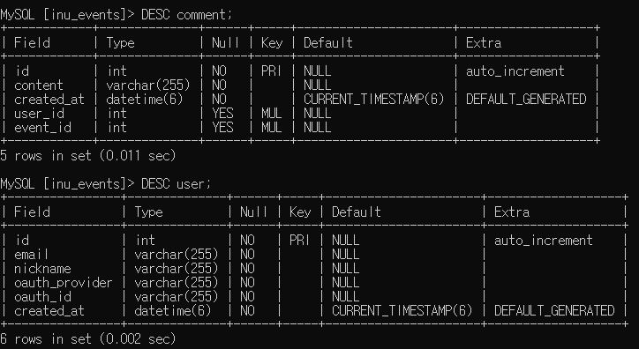Click the Field header in comment table

(32, 42)
